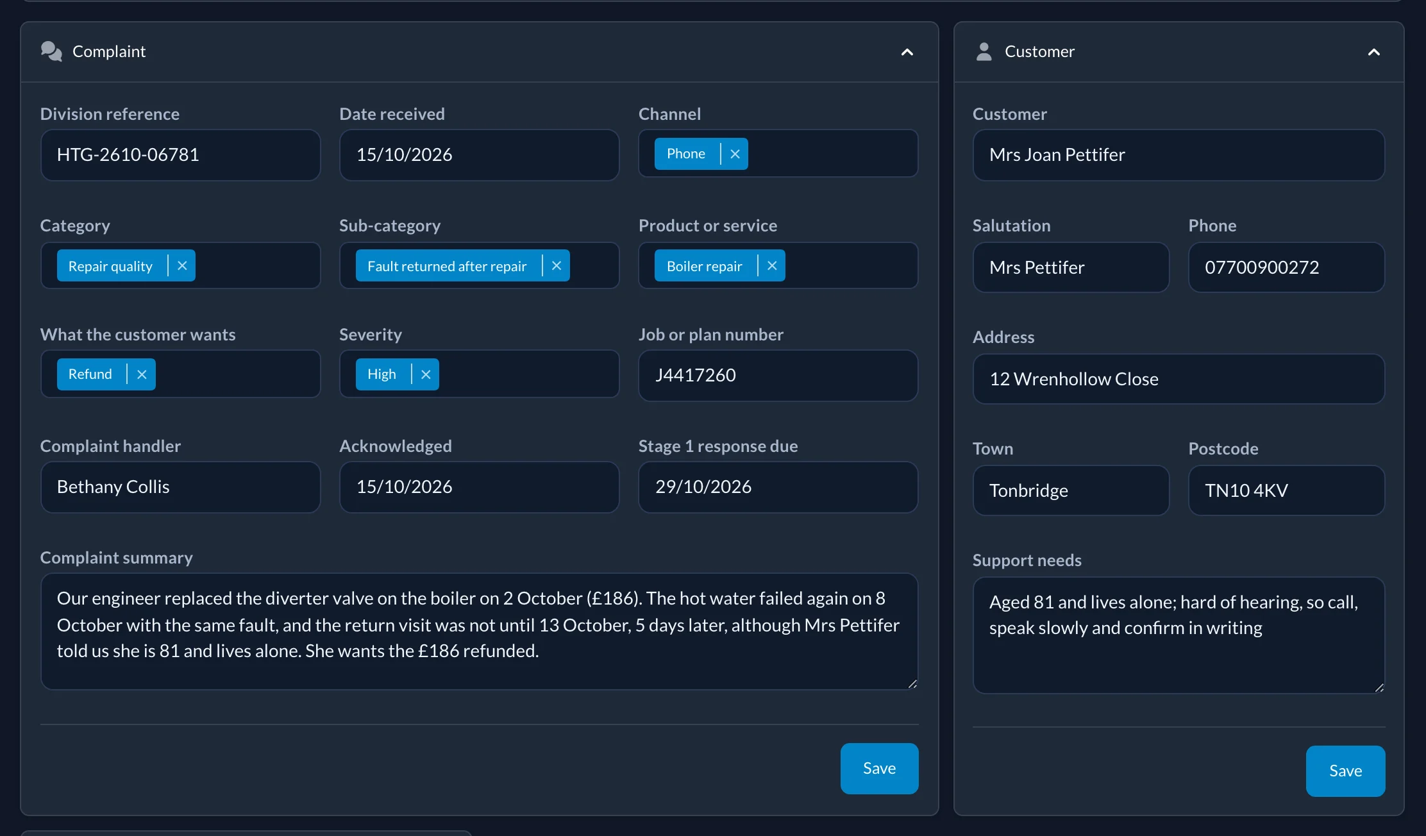The image size is (1426, 836).
Task: Edit the Stage 1 response due field
Action: point(778,487)
